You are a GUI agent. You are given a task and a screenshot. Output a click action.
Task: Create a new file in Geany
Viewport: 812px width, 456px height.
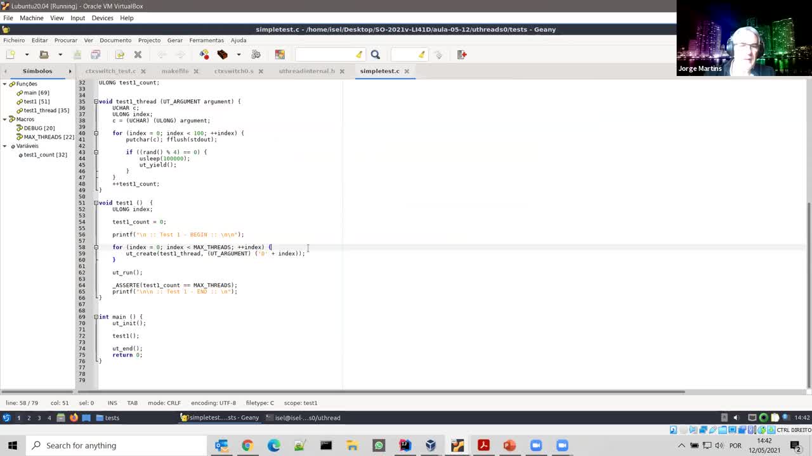[10, 54]
